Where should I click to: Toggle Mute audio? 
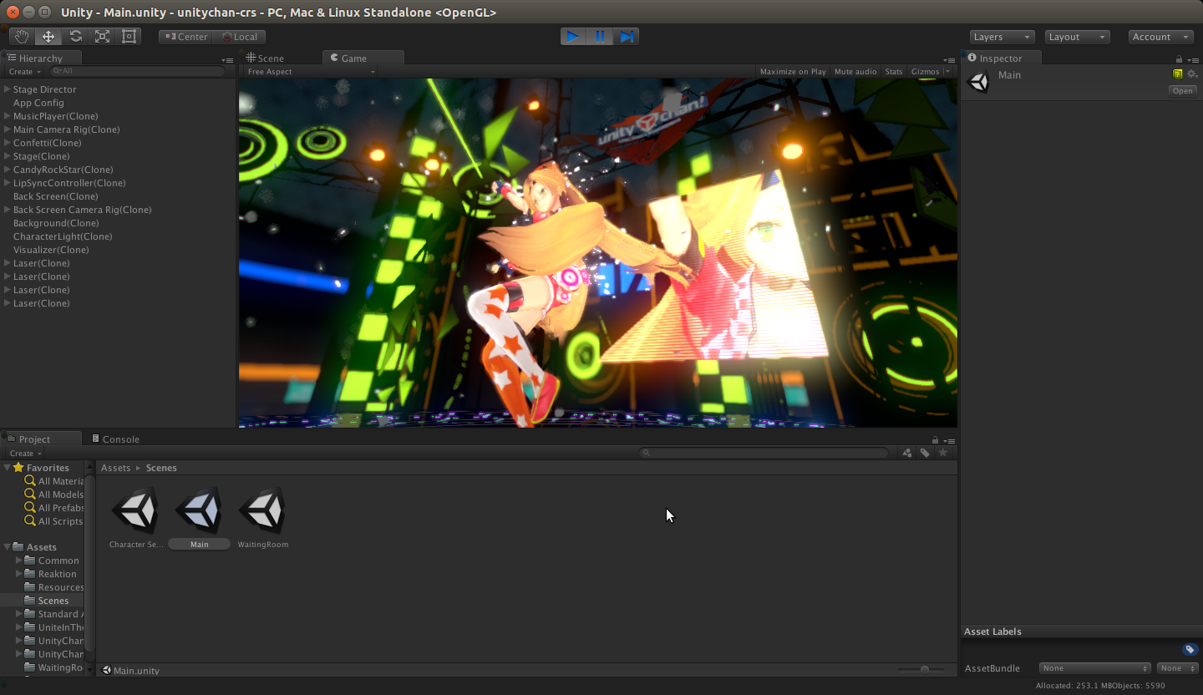coord(855,72)
